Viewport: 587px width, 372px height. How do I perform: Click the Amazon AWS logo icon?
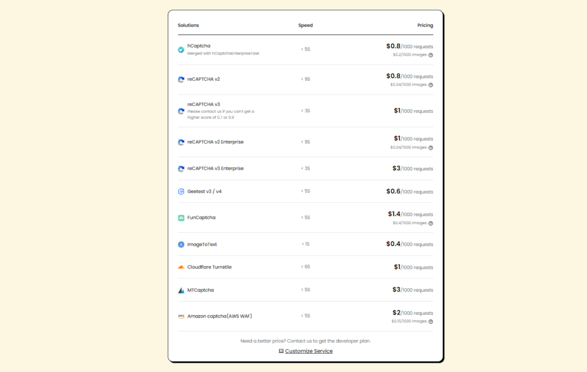(181, 316)
